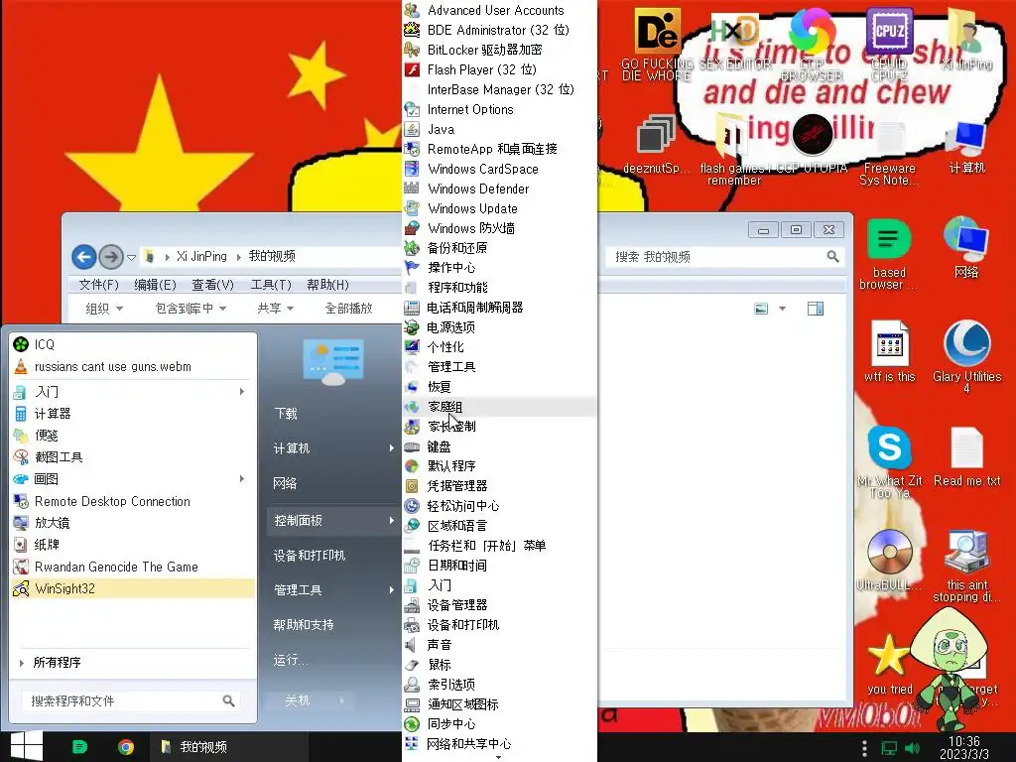This screenshot has height=762, width=1016.
Task: Open the 网络 desktop icon
Action: pos(966,247)
